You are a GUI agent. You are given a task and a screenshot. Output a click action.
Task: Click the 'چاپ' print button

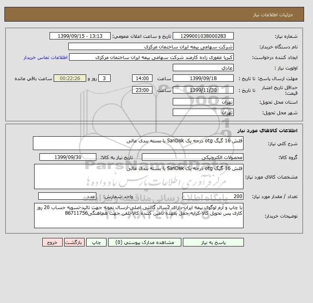point(96,242)
